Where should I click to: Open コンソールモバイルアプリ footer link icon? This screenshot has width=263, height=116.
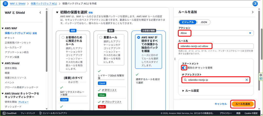pos(41,113)
